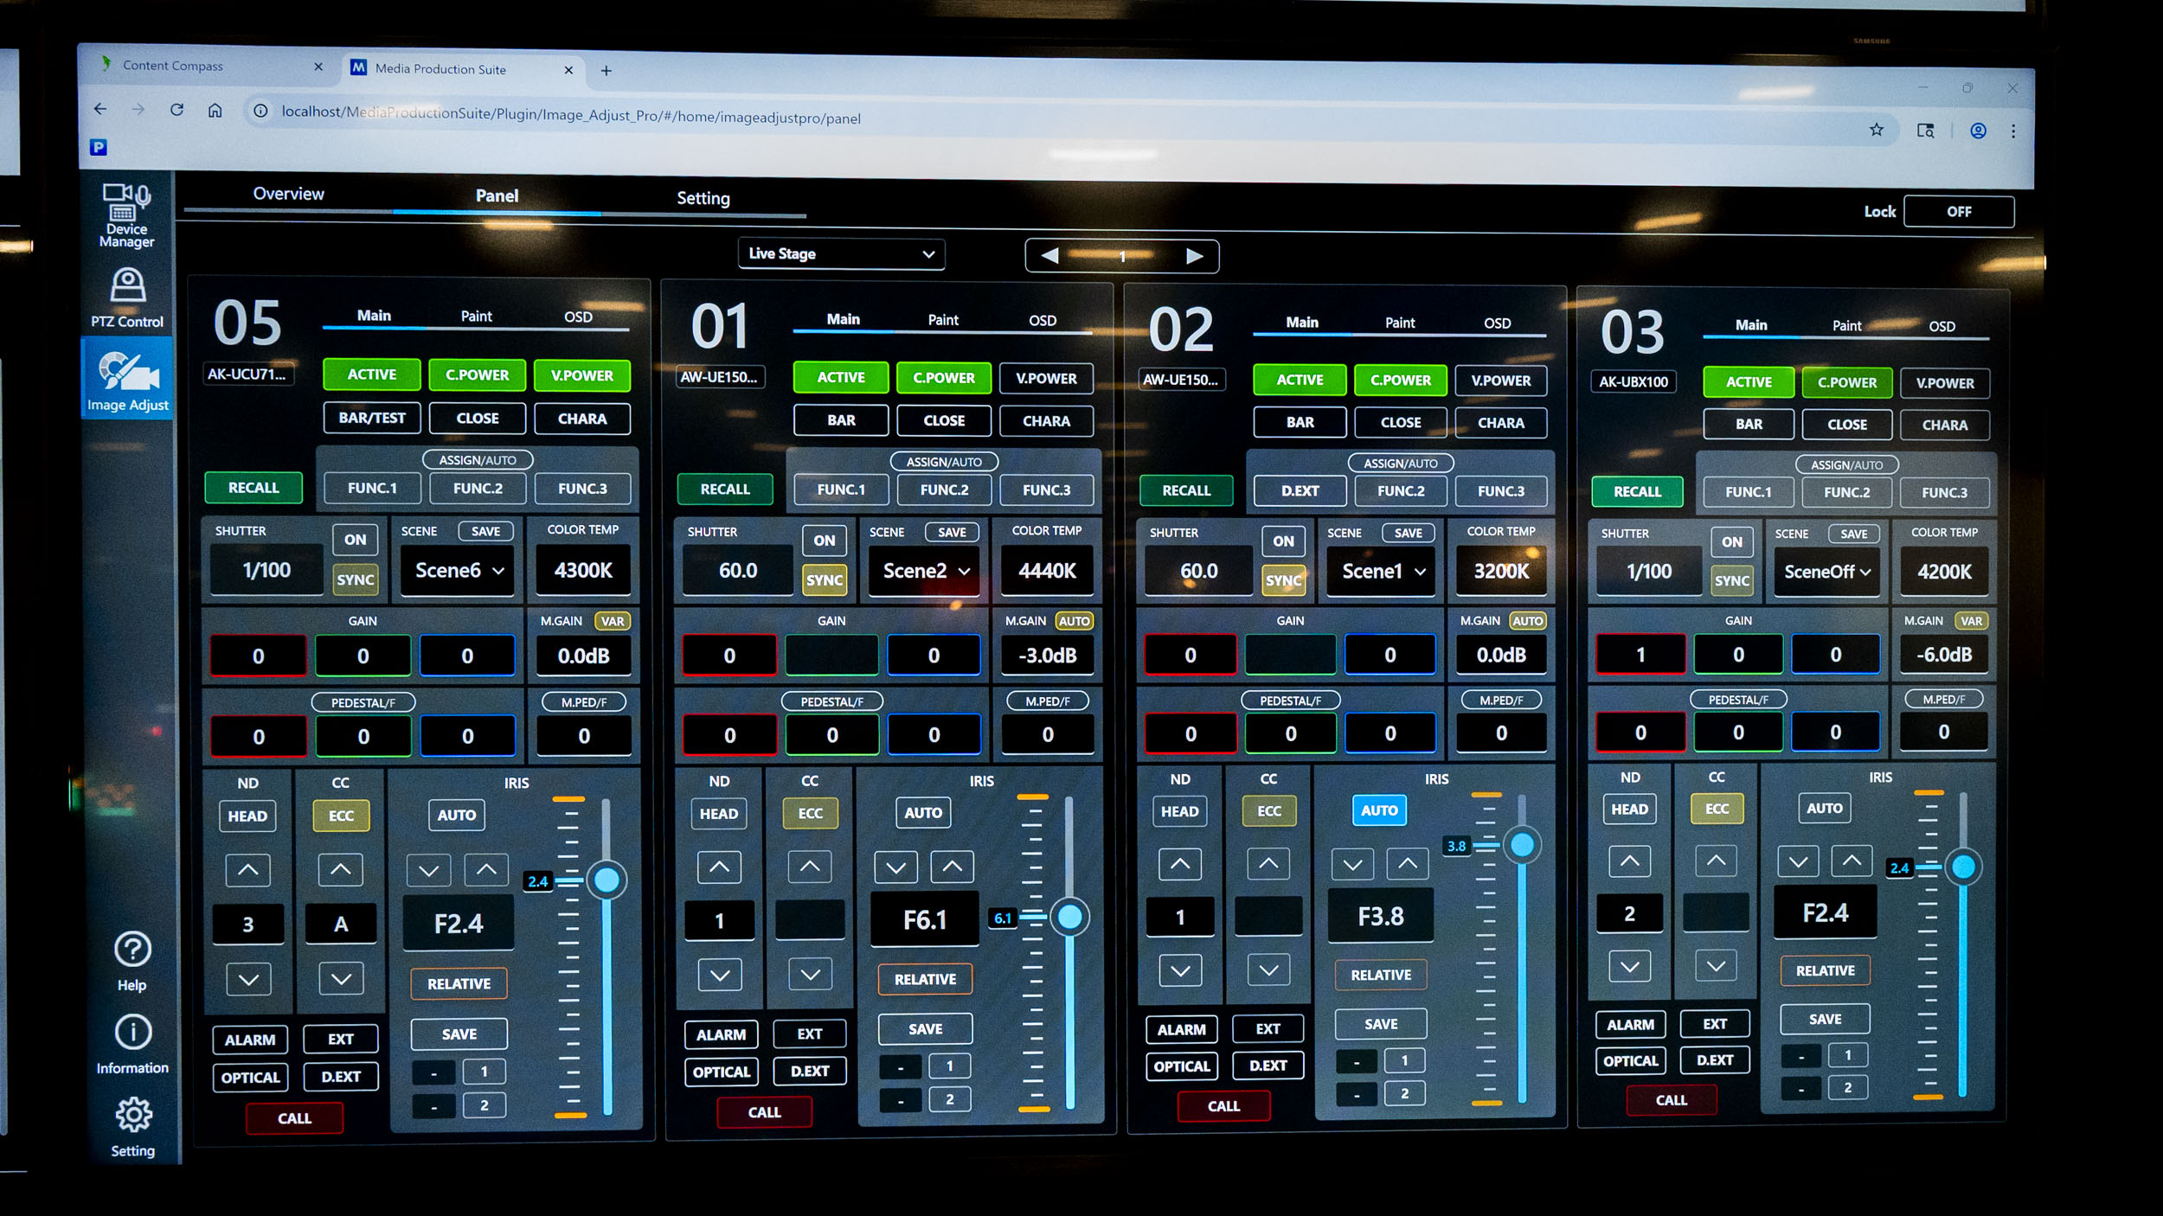Screen dimensions: 2163x1216
Task: Switch to the Overview tab
Action: click(x=288, y=194)
